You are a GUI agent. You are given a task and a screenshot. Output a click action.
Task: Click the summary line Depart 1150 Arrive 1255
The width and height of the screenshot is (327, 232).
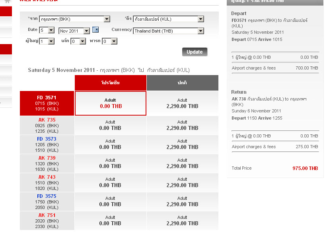pos(257,118)
